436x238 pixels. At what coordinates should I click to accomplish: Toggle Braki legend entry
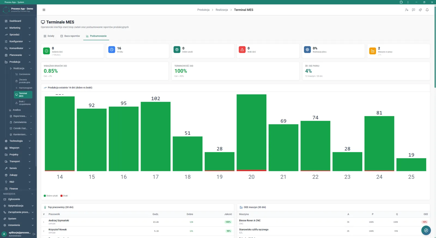[x=64, y=196]
